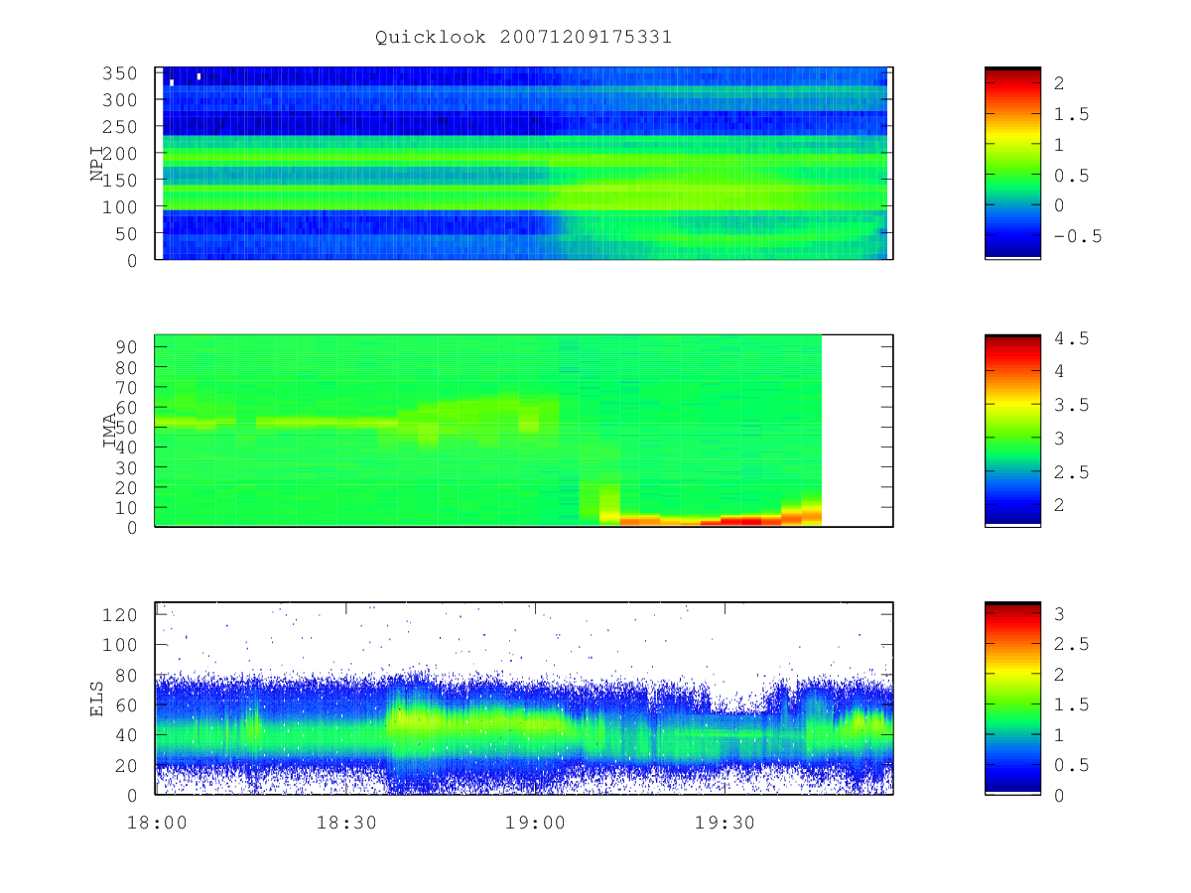Click the 4.5 label on IMA colorbar
The image size is (1191, 893).
(1072, 339)
